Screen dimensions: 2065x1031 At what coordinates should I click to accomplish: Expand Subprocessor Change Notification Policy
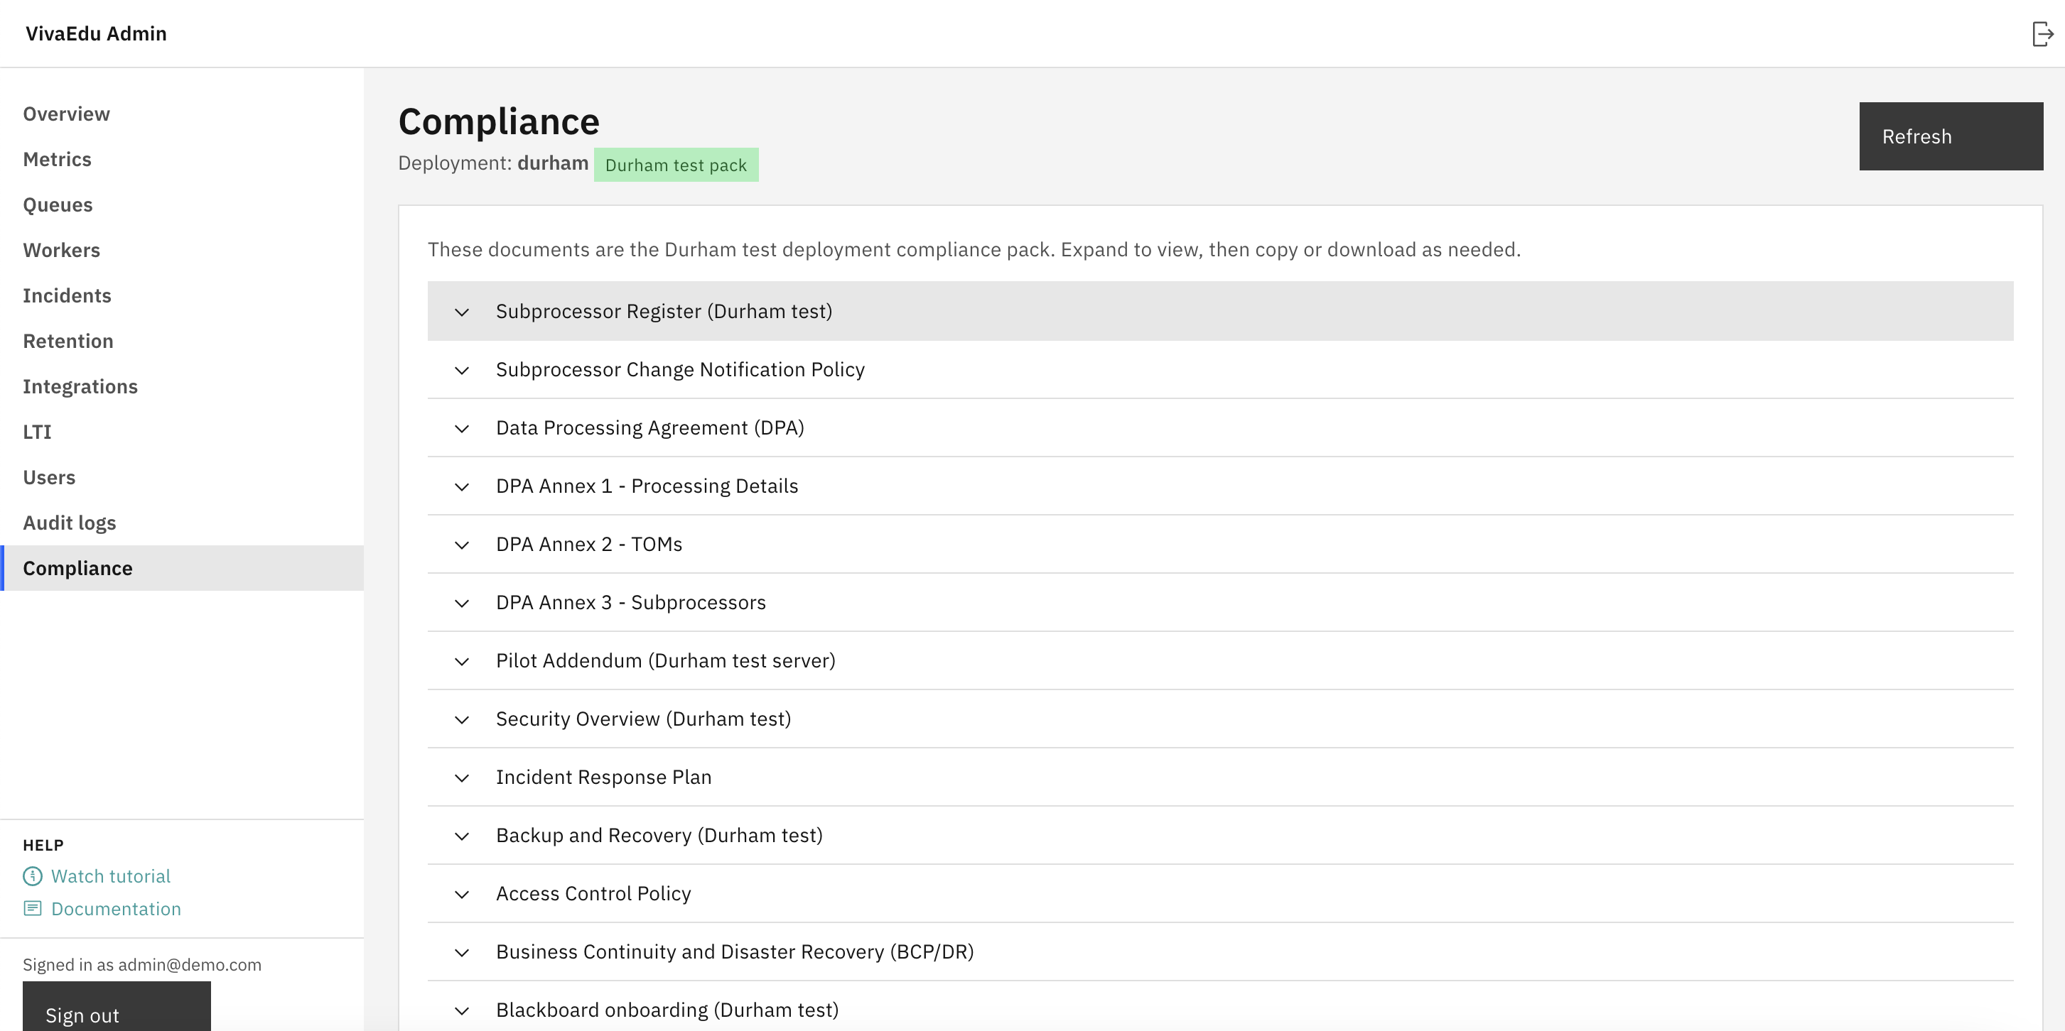click(680, 369)
